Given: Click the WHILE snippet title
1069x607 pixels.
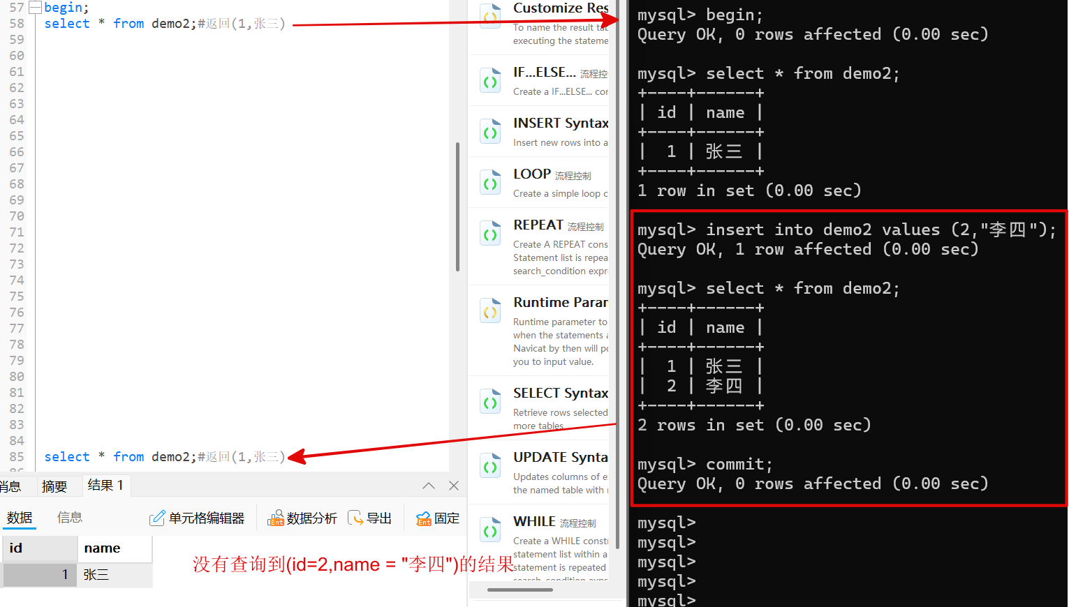Looking at the screenshot, I should click(535, 522).
